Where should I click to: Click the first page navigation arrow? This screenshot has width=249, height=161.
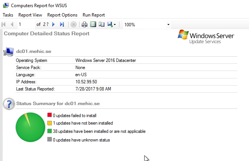pyautogui.click(x=4, y=24)
